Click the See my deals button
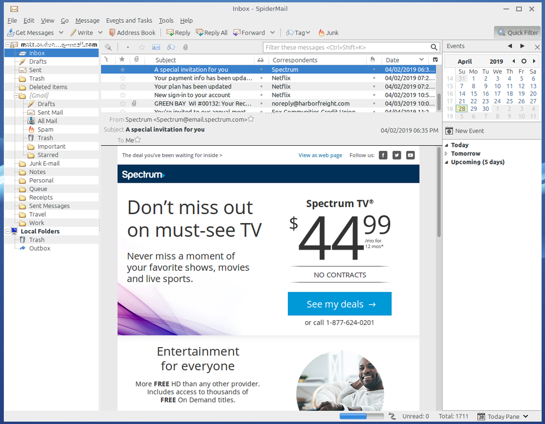 [x=340, y=304]
